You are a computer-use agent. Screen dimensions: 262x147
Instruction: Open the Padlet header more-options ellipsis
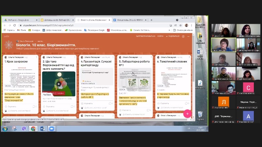[x=188, y=36]
